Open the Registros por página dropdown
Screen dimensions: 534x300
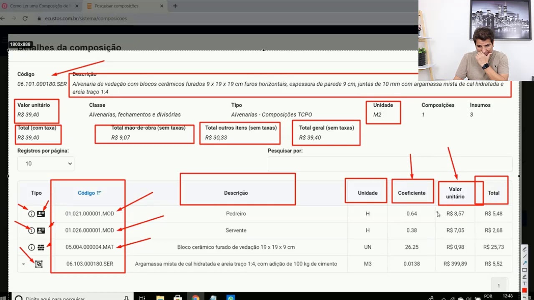(46, 164)
